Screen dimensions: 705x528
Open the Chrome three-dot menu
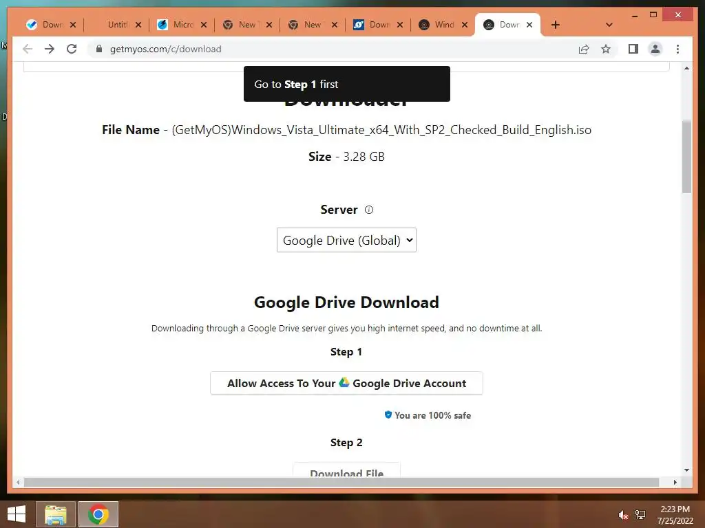point(677,49)
